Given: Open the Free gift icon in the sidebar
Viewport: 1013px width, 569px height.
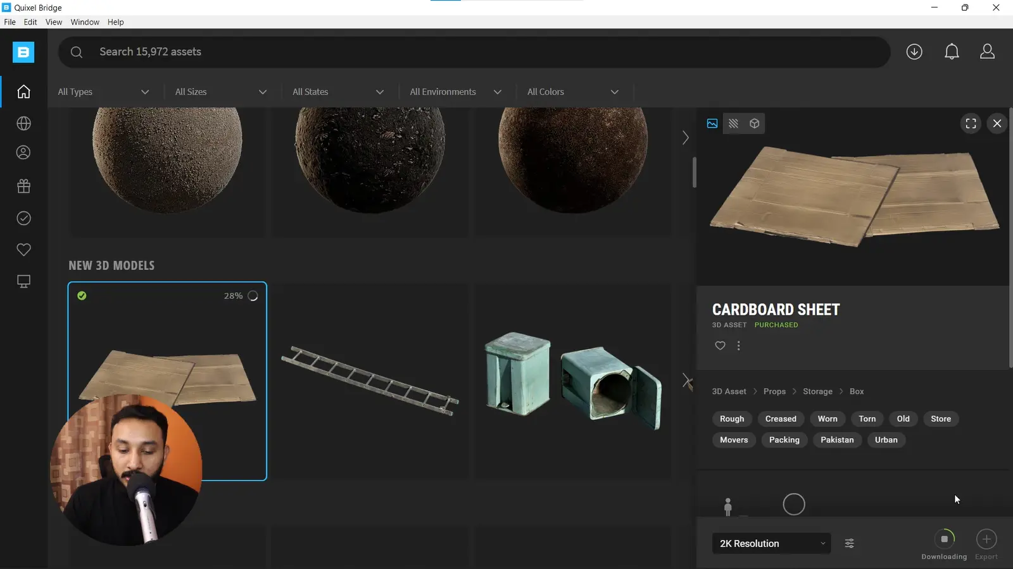Looking at the screenshot, I should coord(23,186).
